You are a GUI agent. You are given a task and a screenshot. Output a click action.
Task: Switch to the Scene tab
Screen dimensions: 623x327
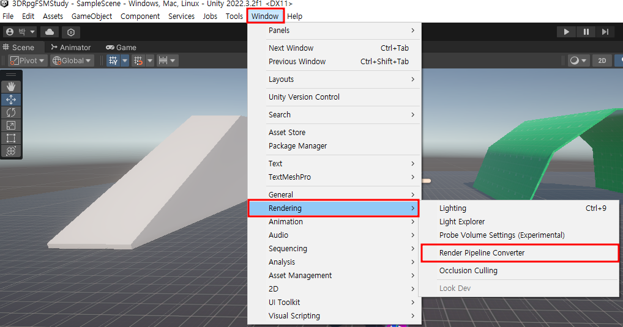(x=19, y=47)
